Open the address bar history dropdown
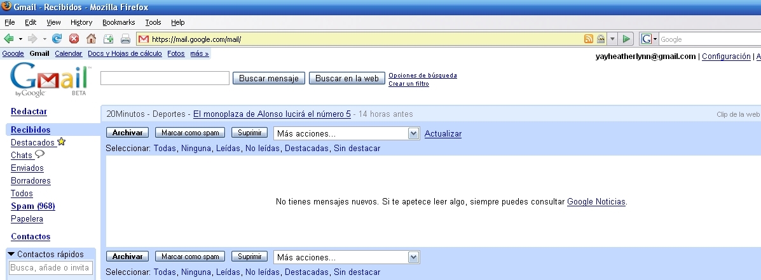Viewport: 761px width, 280px height. pyautogui.click(x=612, y=39)
